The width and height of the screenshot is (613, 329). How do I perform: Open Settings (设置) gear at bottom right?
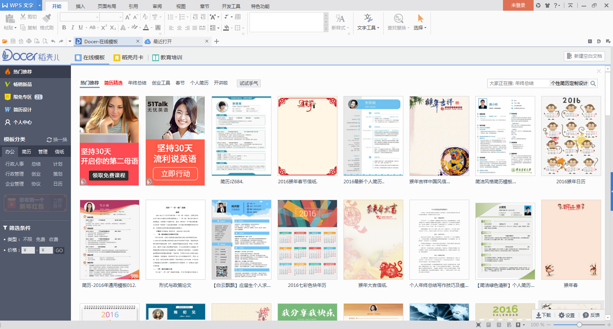coord(566,315)
